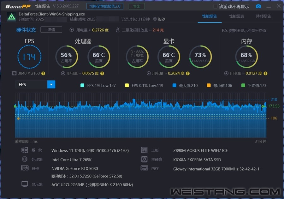
Task: Click the 显卡 graphics card icon in specs
Action: [25, 168]
